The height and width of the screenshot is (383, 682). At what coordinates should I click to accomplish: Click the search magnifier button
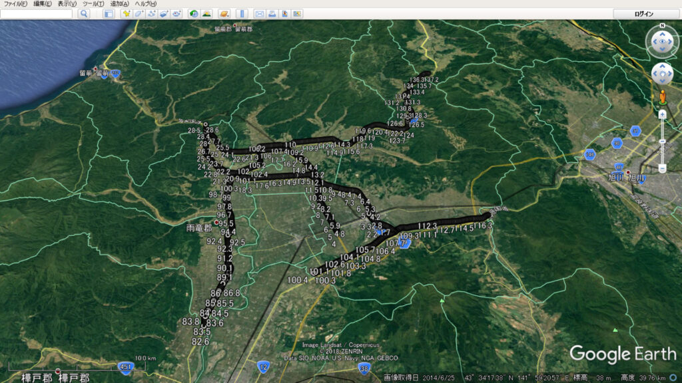[x=84, y=14]
